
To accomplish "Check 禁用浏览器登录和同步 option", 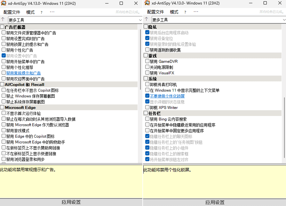I will pos(4,159).
